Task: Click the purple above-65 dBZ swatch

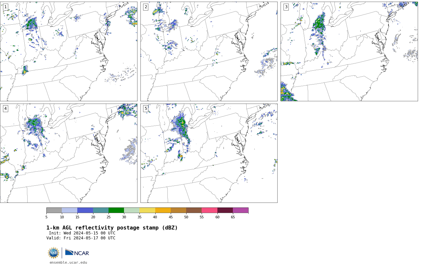Action: 240,210
